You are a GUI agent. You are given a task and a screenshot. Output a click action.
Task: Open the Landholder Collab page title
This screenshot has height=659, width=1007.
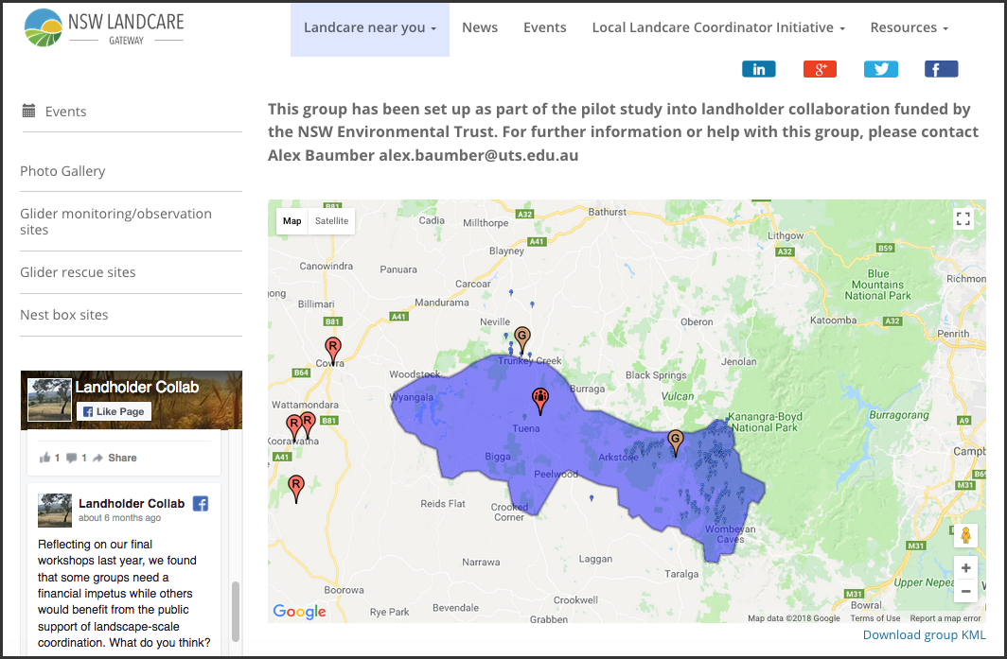point(137,387)
